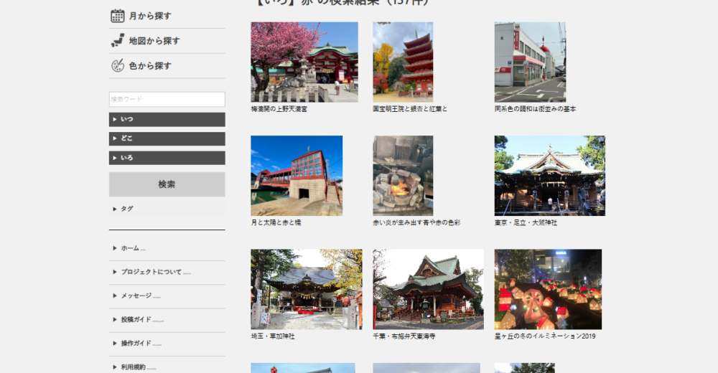Focus the 検索ワード keyword input field
The image size is (718, 373).
tap(167, 99)
